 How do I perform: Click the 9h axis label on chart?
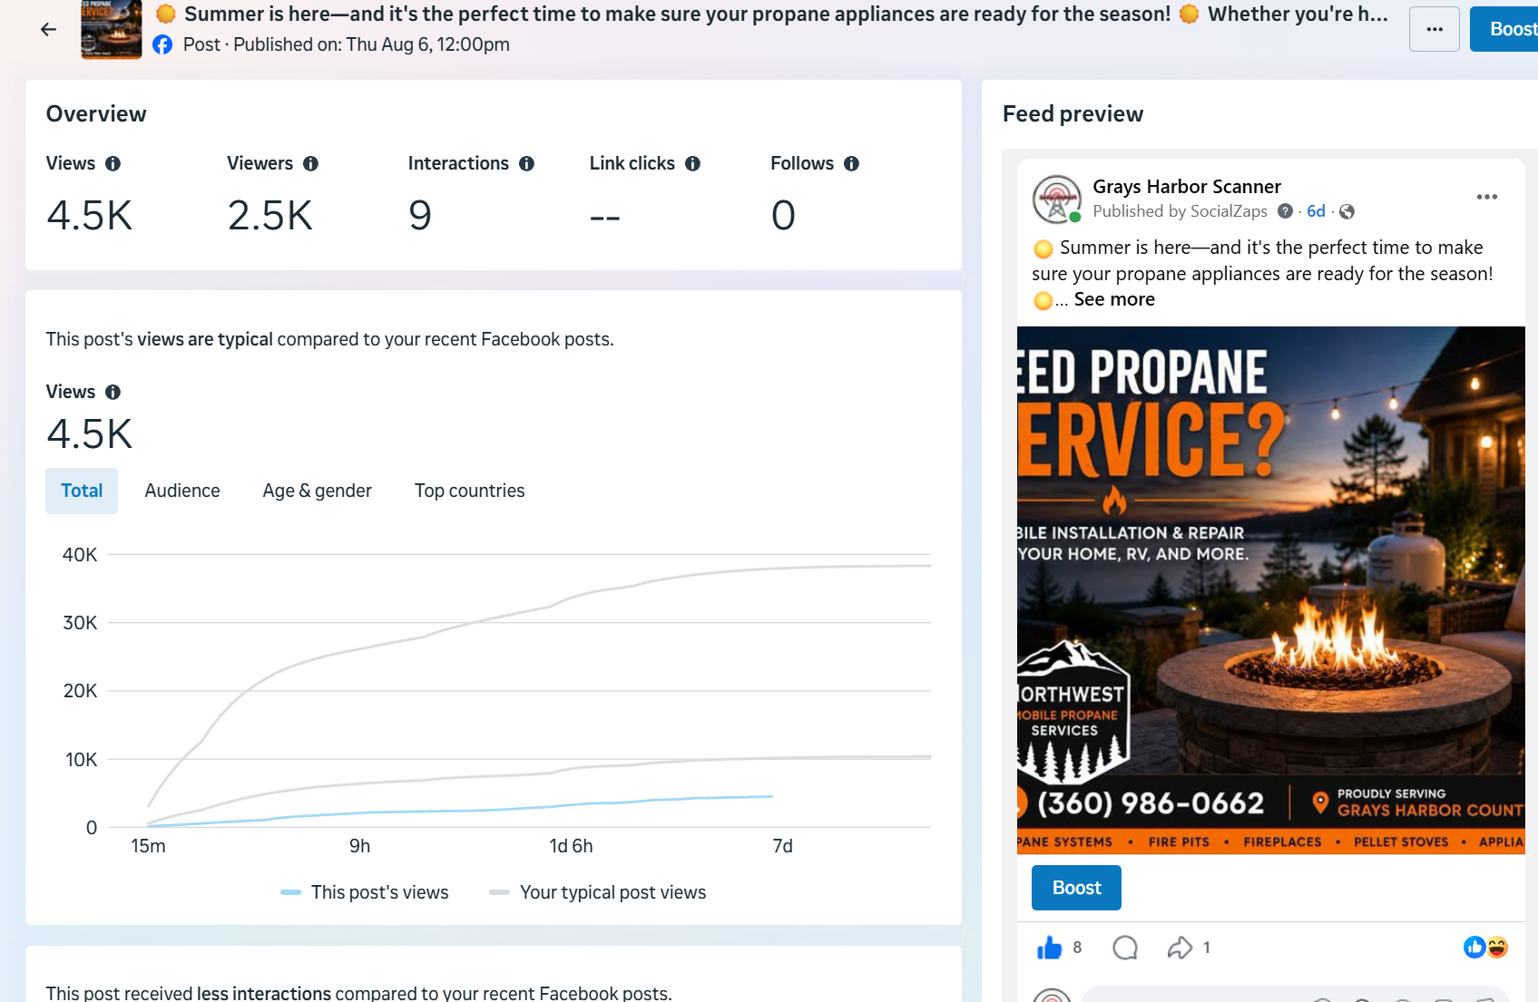(359, 846)
